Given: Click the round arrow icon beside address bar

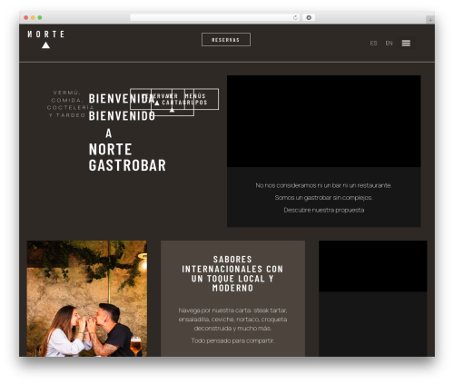Looking at the screenshot, I should 309,17.
